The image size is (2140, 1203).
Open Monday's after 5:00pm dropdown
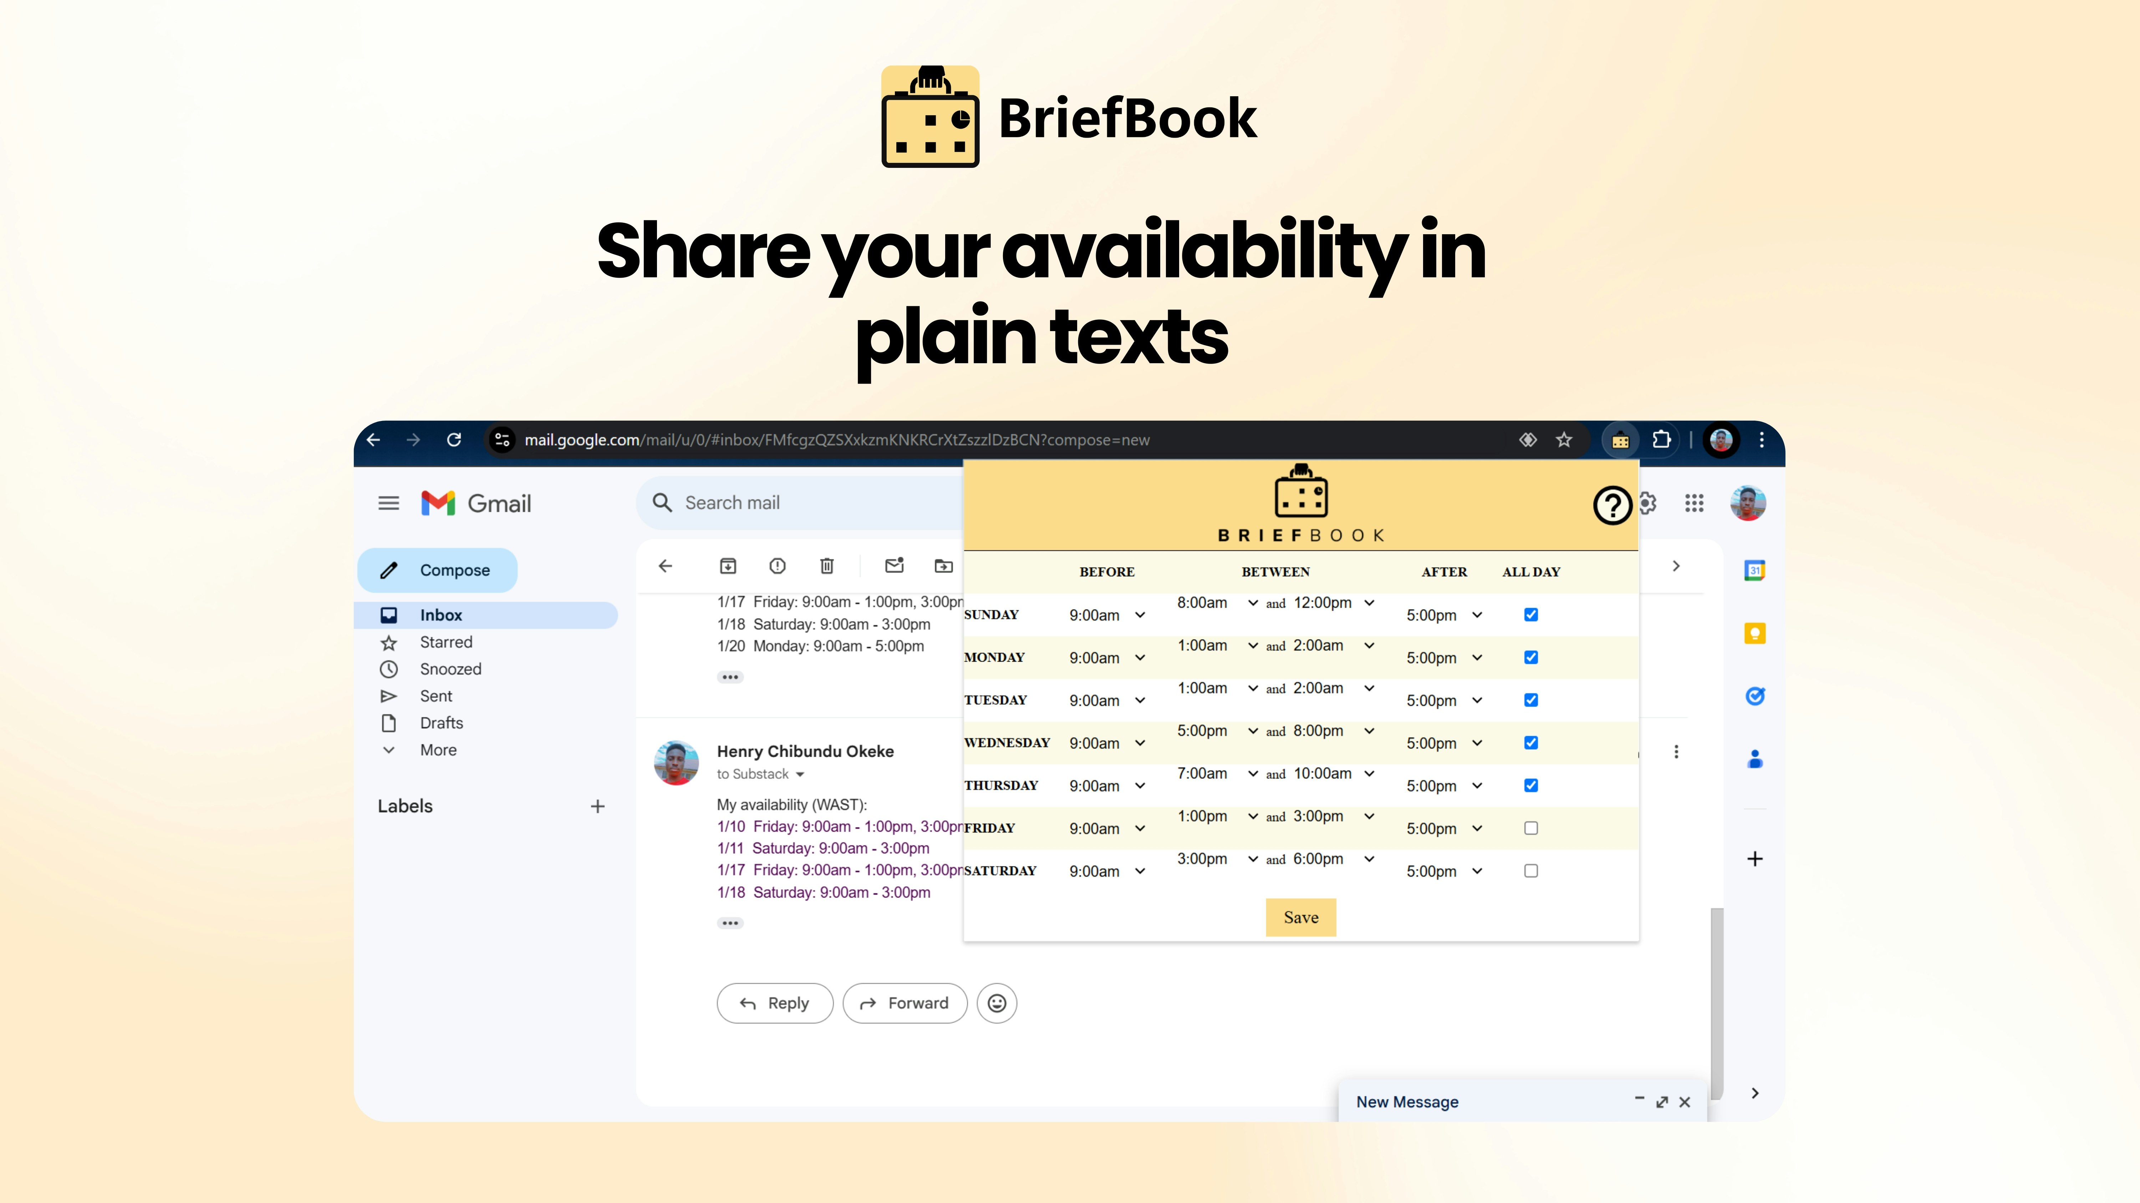(x=1444, y=658)
